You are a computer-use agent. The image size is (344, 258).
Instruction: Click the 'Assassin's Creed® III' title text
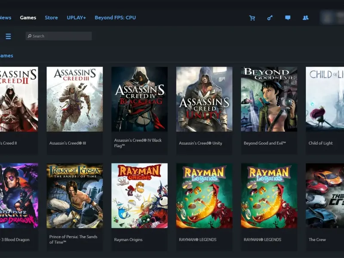click(x=68, y=143)
